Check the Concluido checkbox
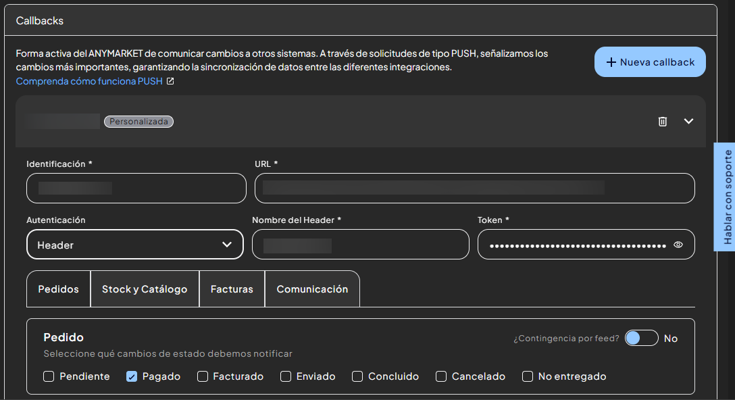 click(x=357, y=376)
